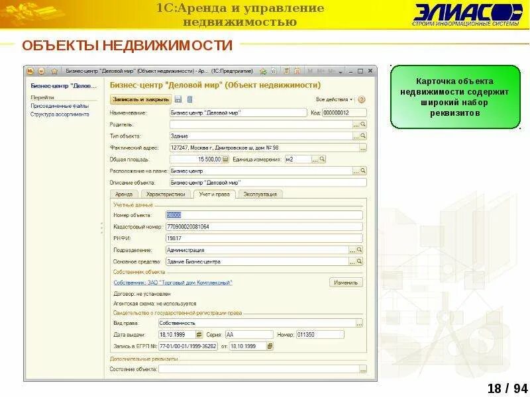Screen dimensions: 530x397
Task: Click the document list icon beside save
Action: (x=190, y=99)
